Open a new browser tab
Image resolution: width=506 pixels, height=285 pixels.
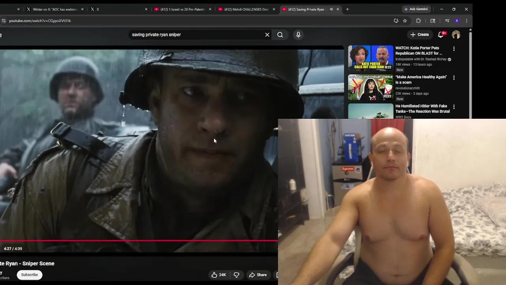pos(347,9)
